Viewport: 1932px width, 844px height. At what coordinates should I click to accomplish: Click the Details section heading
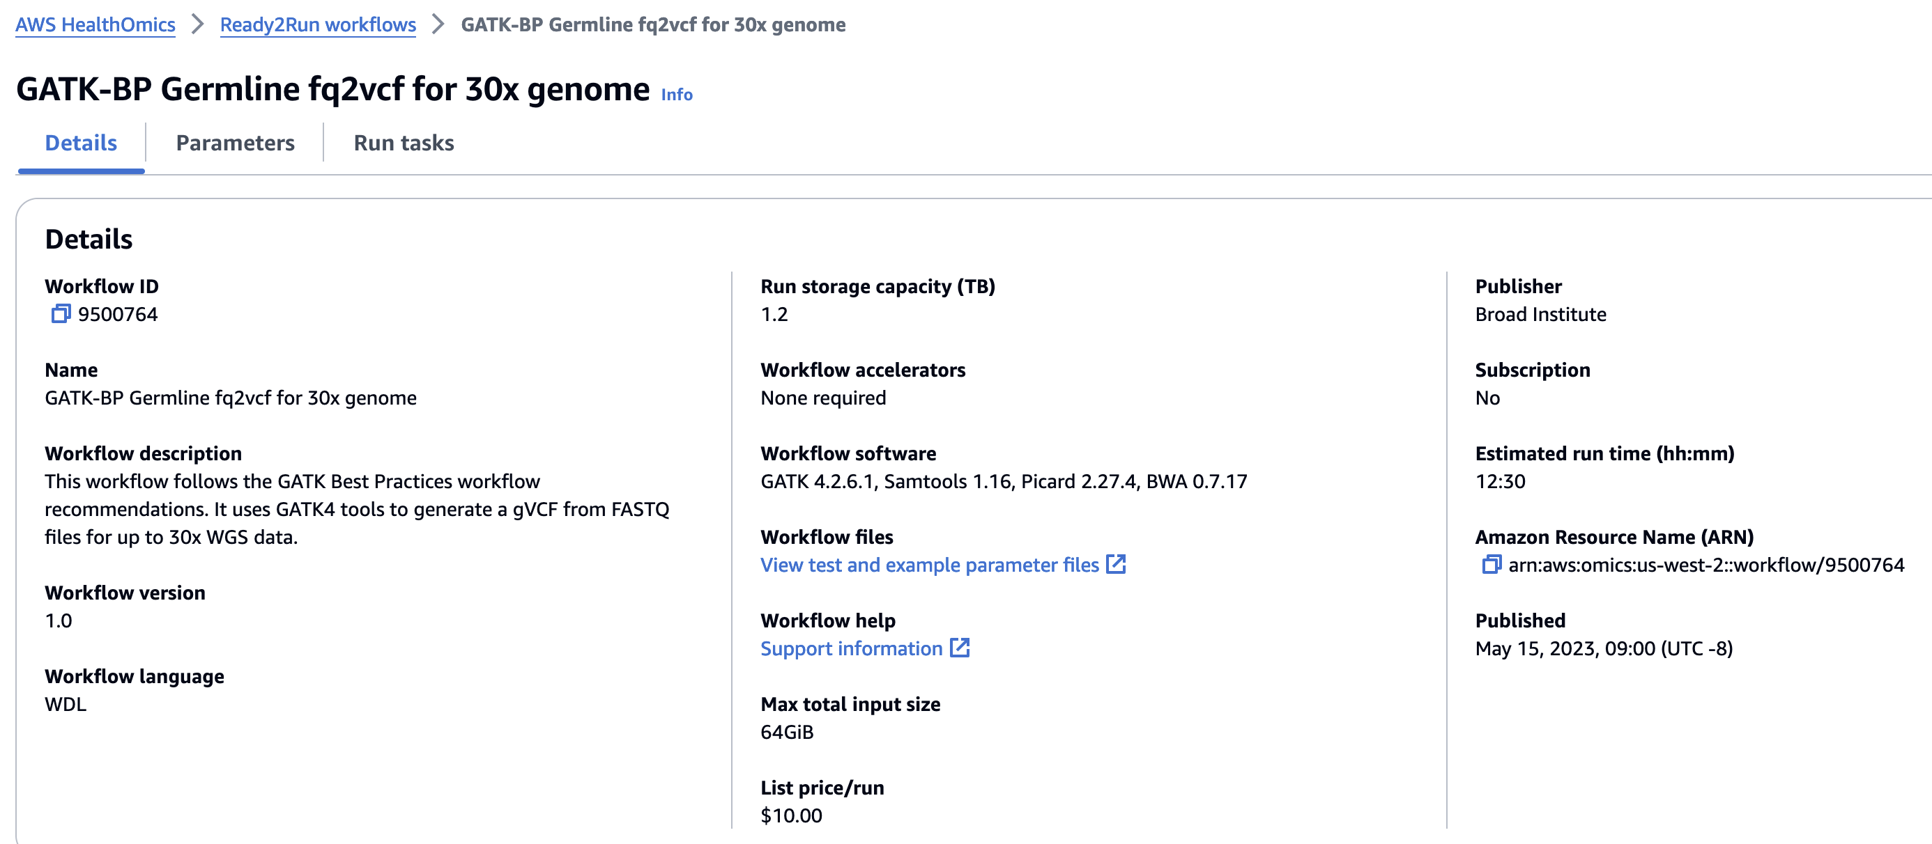pos(89,239)
